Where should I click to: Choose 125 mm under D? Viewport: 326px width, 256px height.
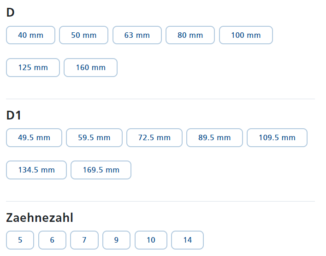(33, 68)
